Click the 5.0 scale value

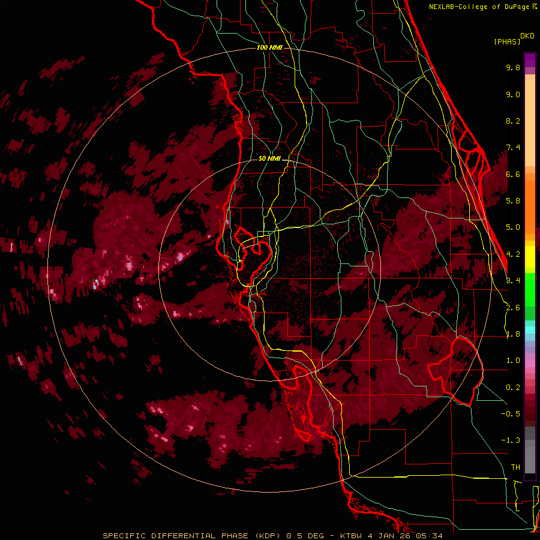pyautogui.click(x=513, y=227)
